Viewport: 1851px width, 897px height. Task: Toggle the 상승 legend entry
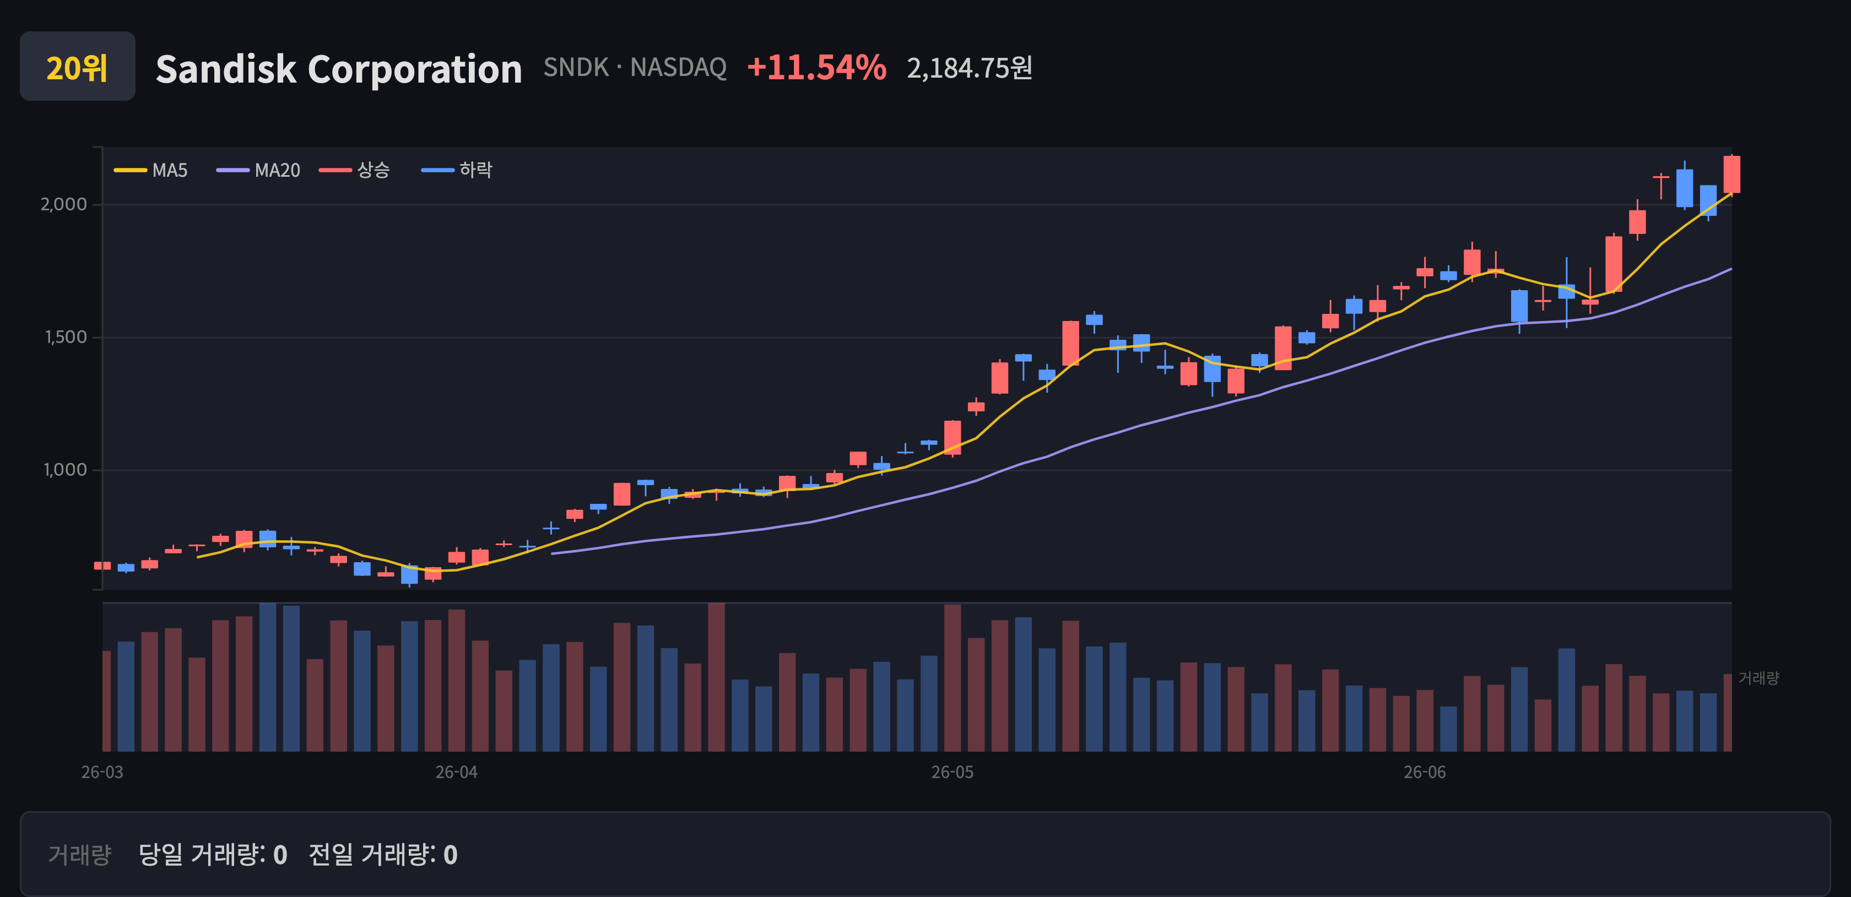(x=355, y=170)
